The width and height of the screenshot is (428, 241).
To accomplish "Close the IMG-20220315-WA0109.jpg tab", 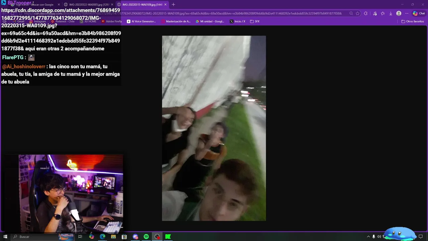I will (x=166, y=5).
